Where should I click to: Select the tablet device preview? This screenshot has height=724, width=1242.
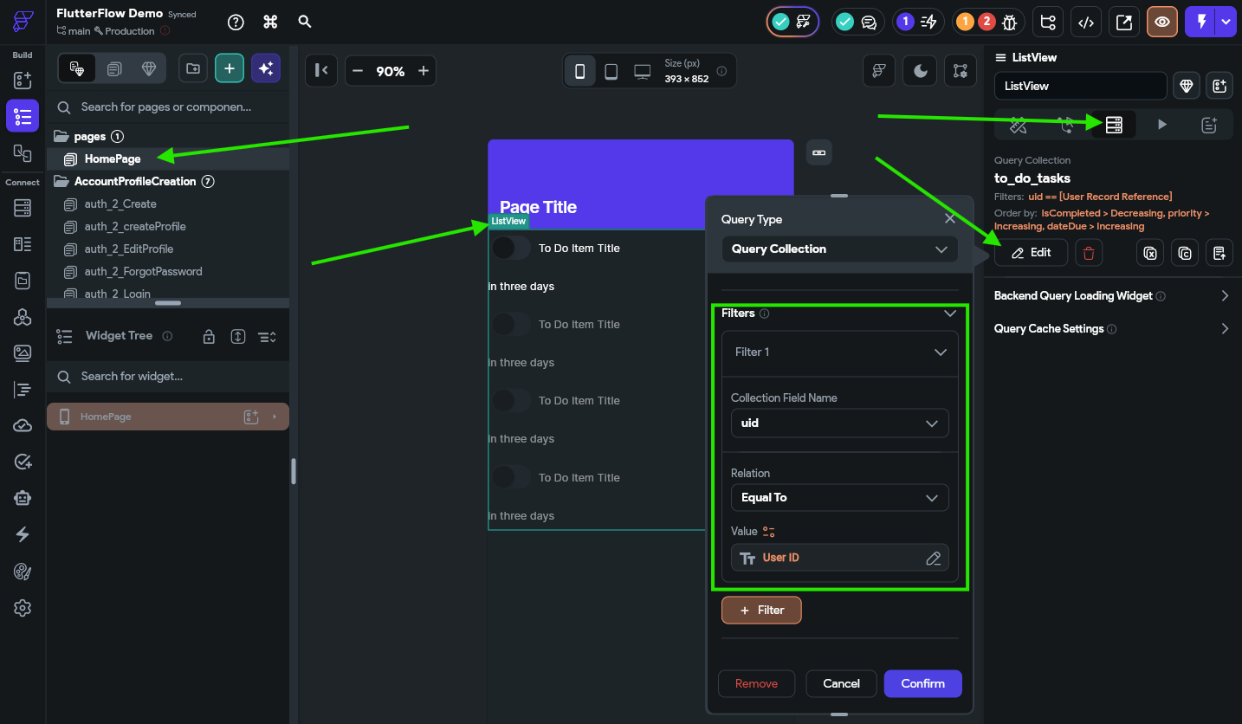611,72
